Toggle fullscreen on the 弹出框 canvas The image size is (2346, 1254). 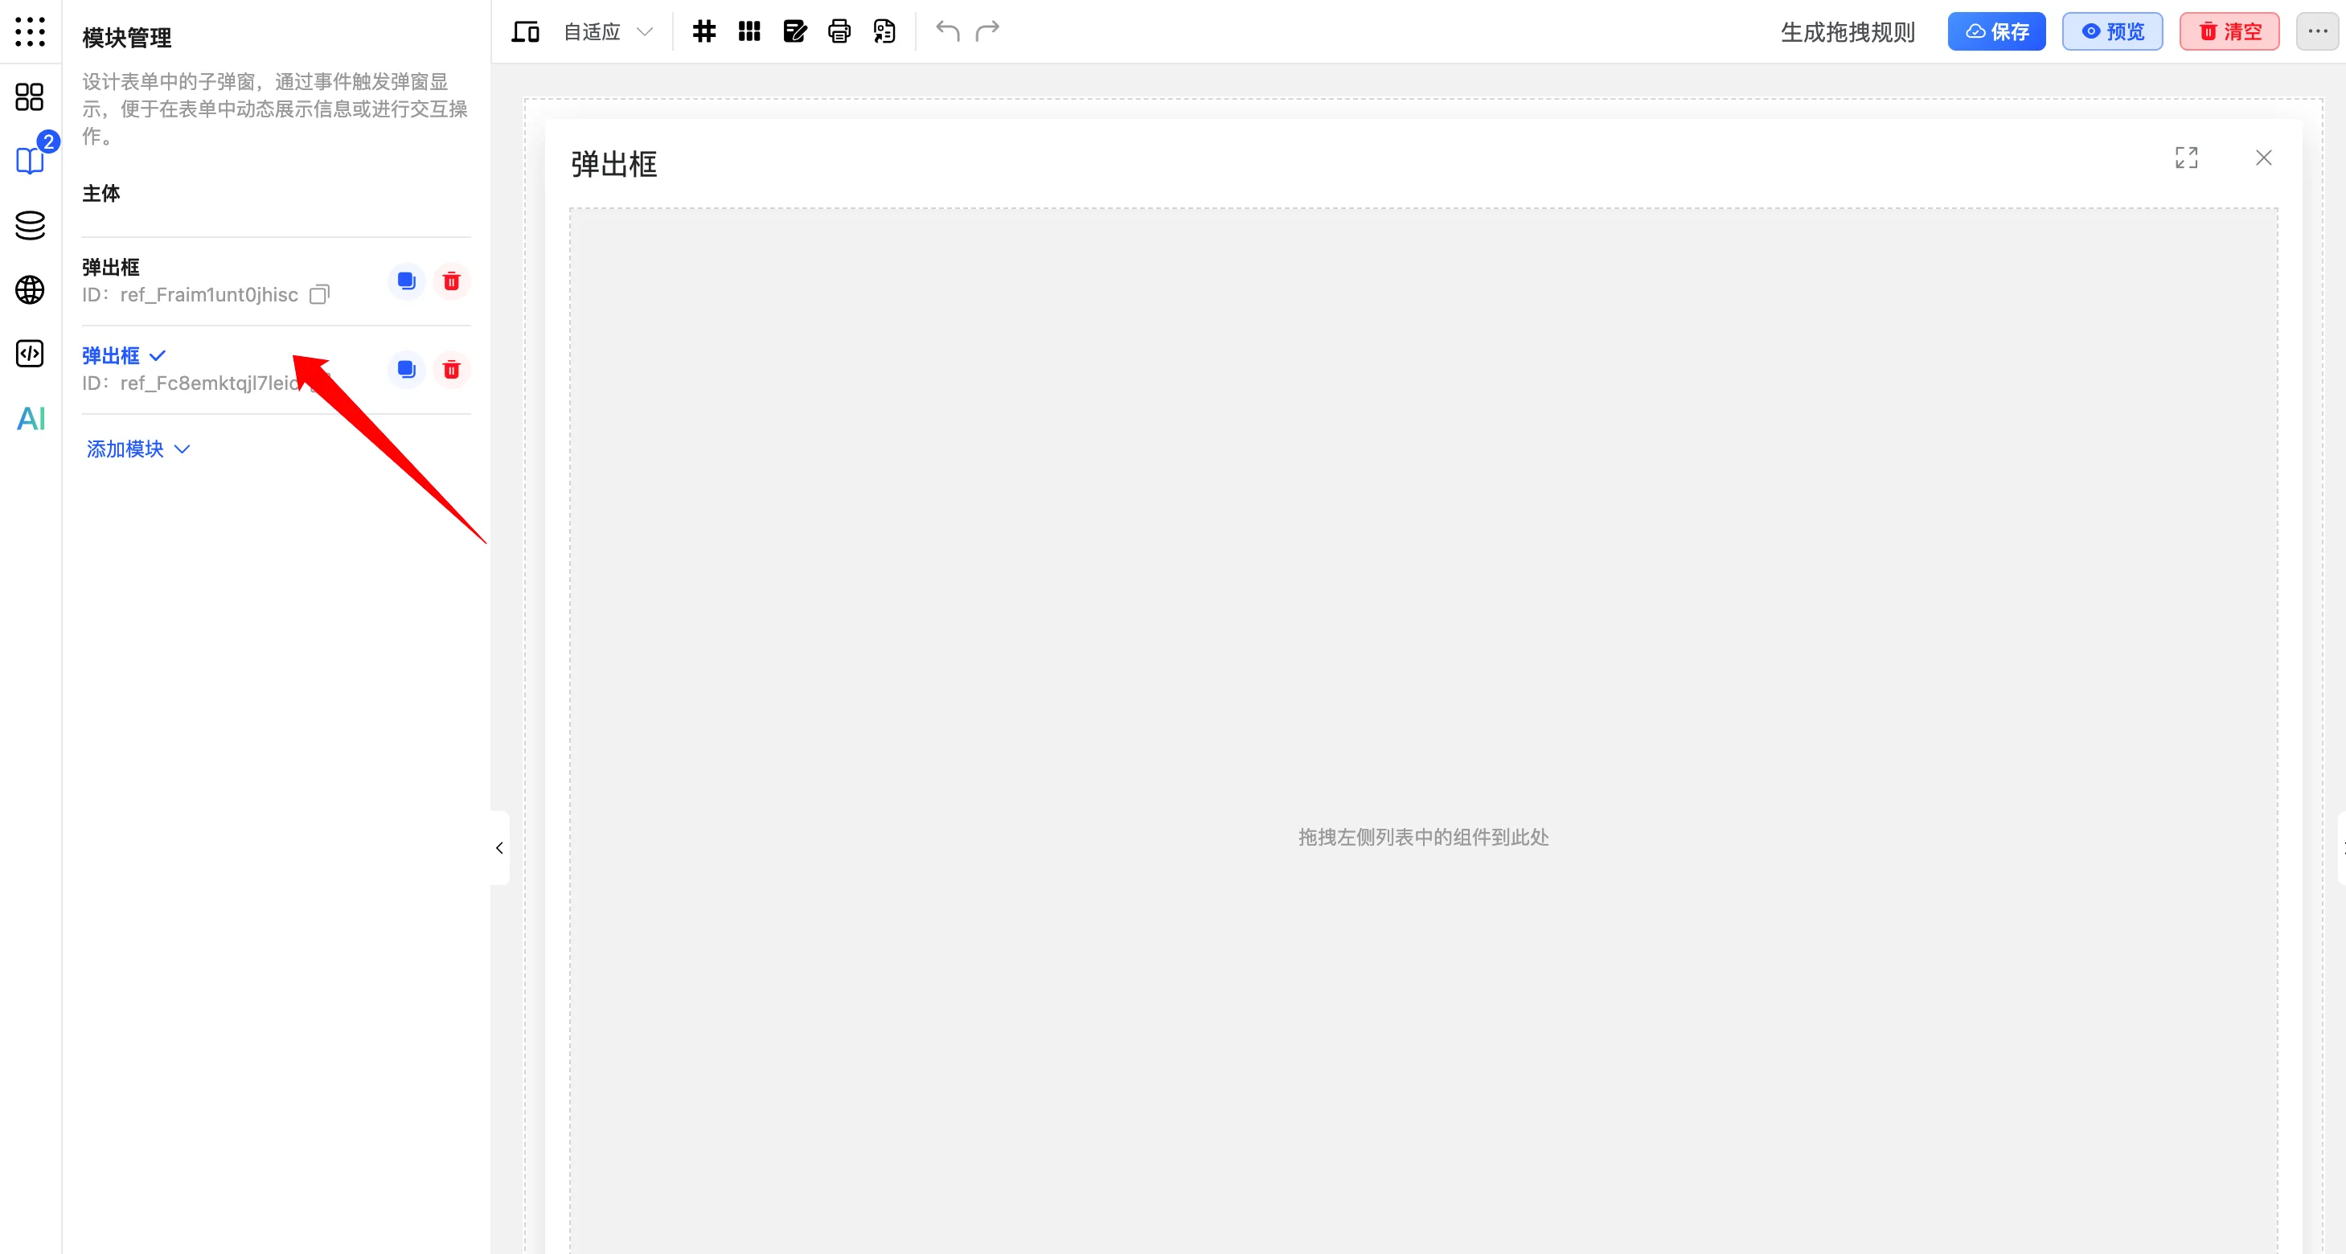coord(2188,158)
